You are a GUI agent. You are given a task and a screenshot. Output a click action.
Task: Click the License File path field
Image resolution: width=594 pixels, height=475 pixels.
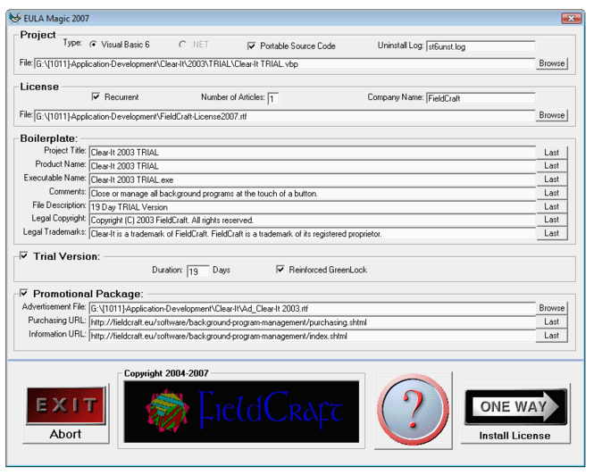tap(284, 116)
